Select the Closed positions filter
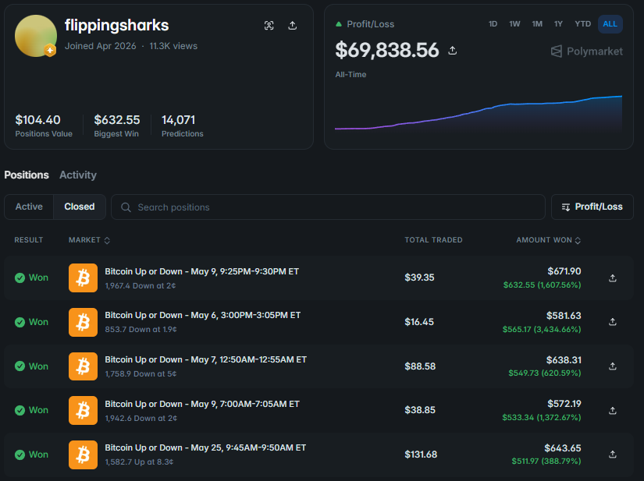 80,207
